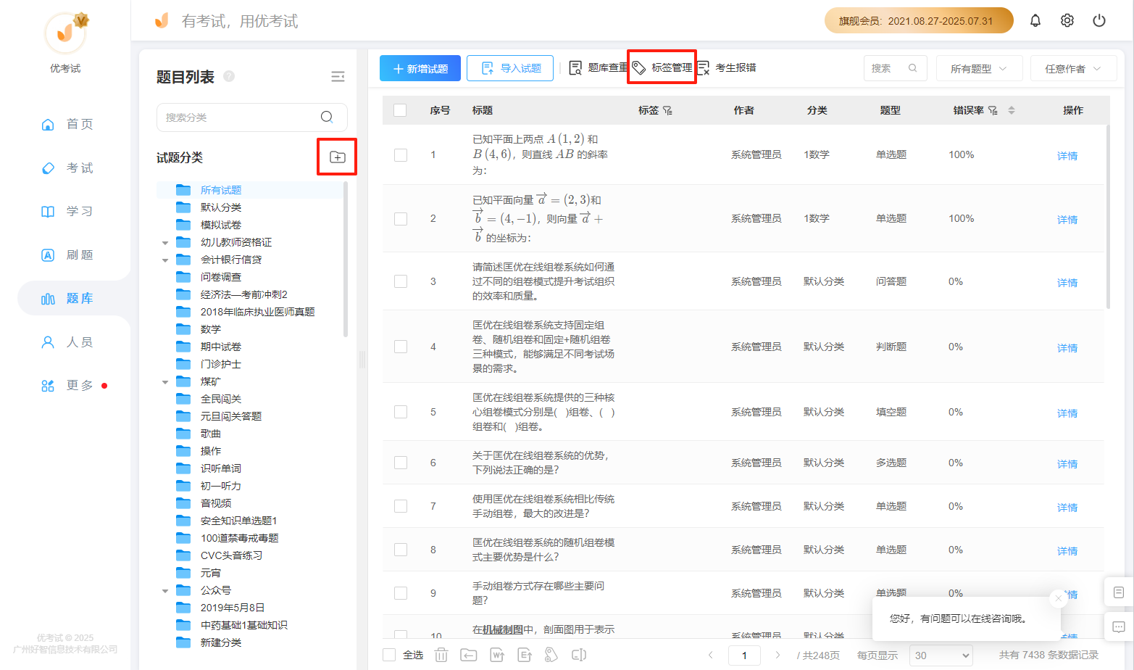Click the 错误率 column filter icon
This screenshot has width=1134, height=670.
pos(993,110)
